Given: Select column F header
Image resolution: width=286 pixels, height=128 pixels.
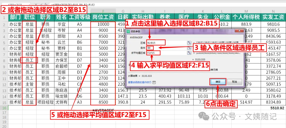Looking at the screenshot, I should pos(104,11).
